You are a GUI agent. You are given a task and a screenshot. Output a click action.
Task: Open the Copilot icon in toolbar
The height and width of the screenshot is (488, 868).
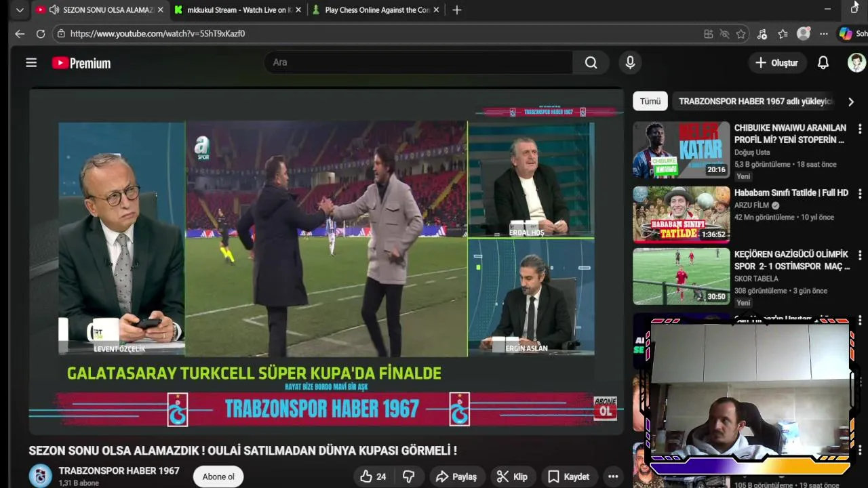coord(846,33)
